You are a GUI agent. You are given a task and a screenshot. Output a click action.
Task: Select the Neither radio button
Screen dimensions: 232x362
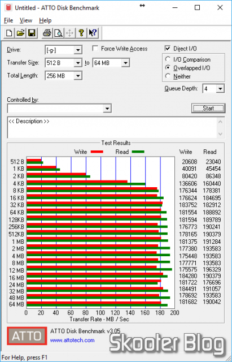point(168,76)
